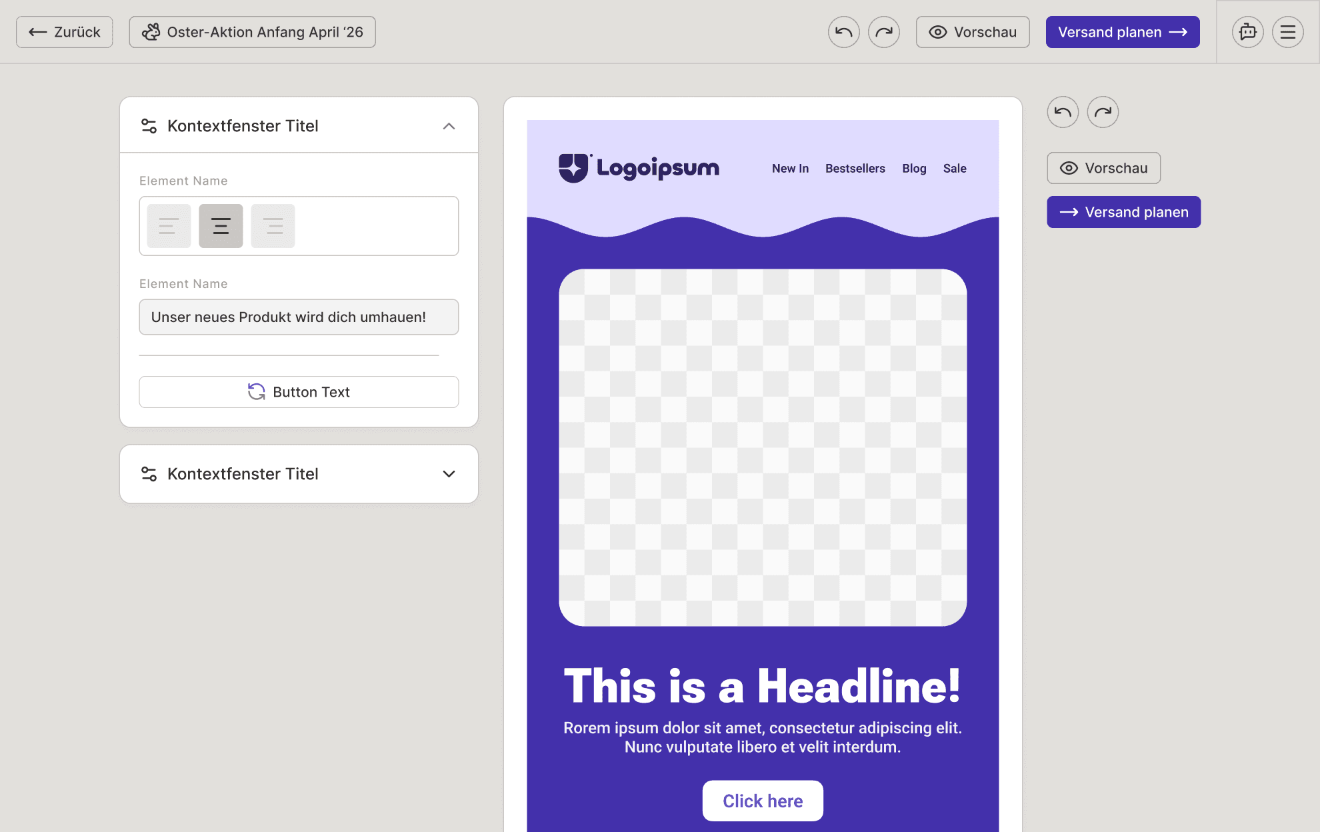Expand the second Kontextfenster Titel panel
The image size is (1320, 832).
coord(449,474)
